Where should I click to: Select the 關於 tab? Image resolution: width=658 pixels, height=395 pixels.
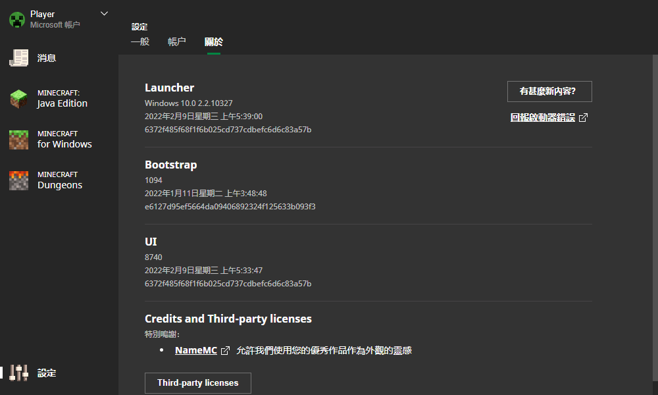tap(214, 41)
